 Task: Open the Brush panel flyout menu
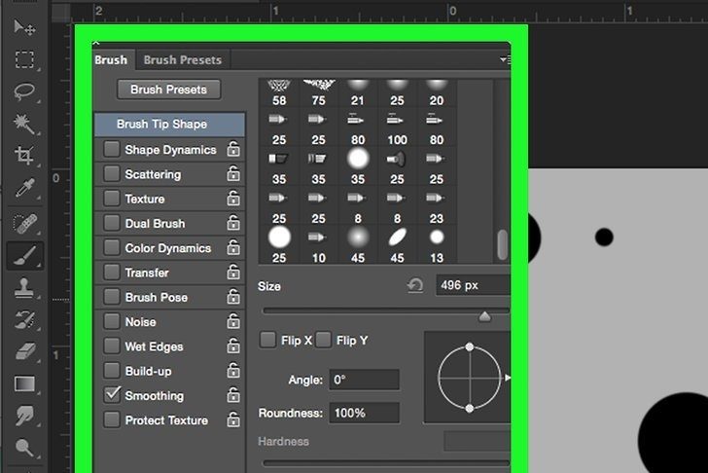pyautogui.click(x=504, y=60)
